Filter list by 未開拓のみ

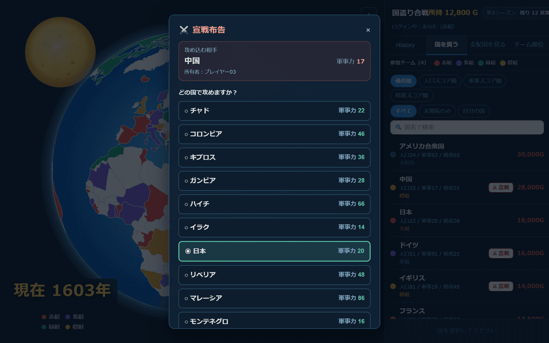click(437, 111)
